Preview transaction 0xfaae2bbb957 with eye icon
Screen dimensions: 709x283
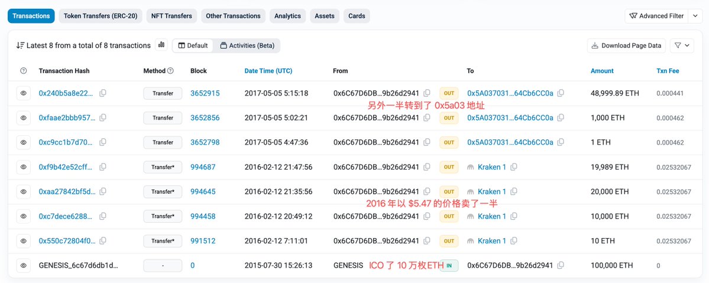click(24, 118)
